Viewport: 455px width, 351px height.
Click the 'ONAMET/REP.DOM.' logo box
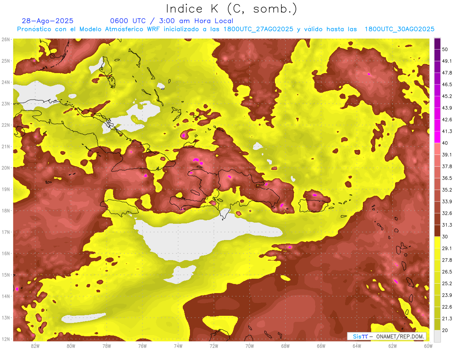(x=387, y=336)
